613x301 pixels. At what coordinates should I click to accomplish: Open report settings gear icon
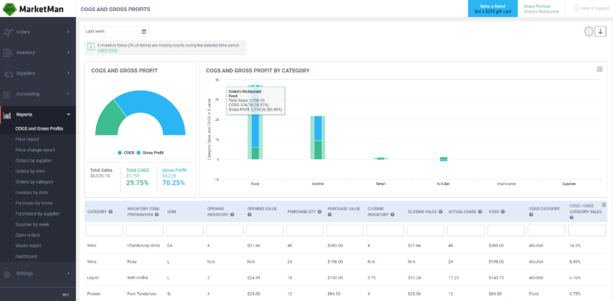tap(589, 31)
